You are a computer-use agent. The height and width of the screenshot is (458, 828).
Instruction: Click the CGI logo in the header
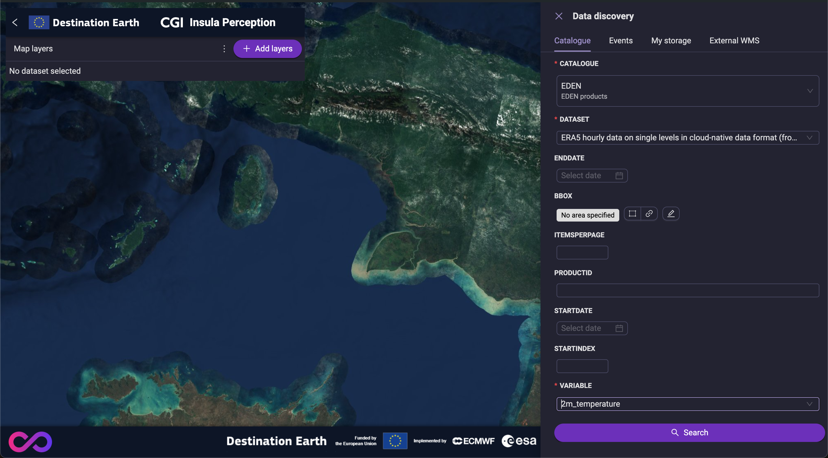[x=172, y=22]
